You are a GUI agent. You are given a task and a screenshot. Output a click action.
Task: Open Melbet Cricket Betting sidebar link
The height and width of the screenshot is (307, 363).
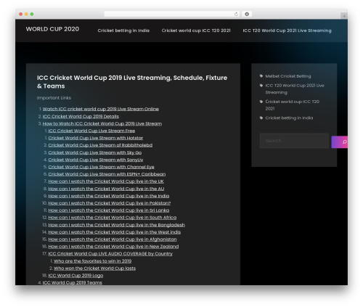(x=288, y=76)
